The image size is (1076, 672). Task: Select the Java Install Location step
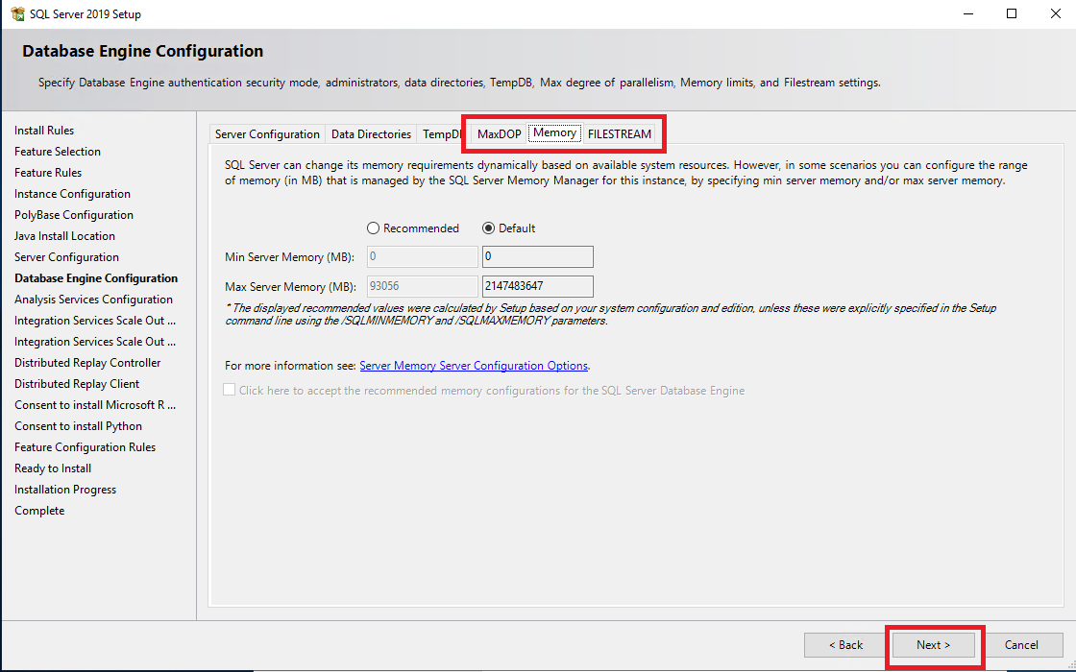click(64, 236)
